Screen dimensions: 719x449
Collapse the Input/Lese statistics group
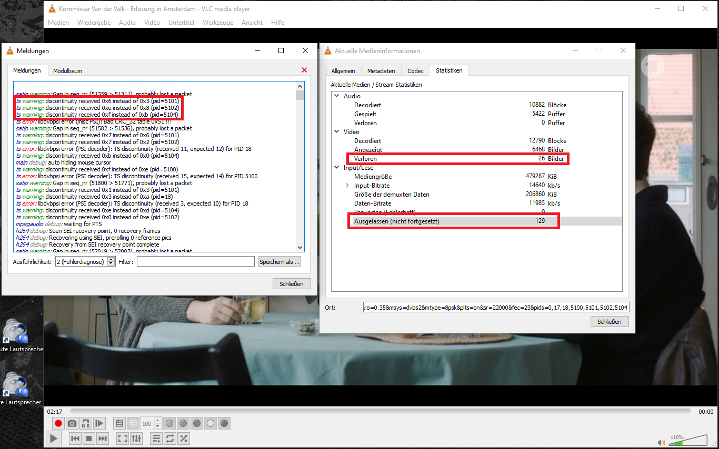(x=337, y=168)
